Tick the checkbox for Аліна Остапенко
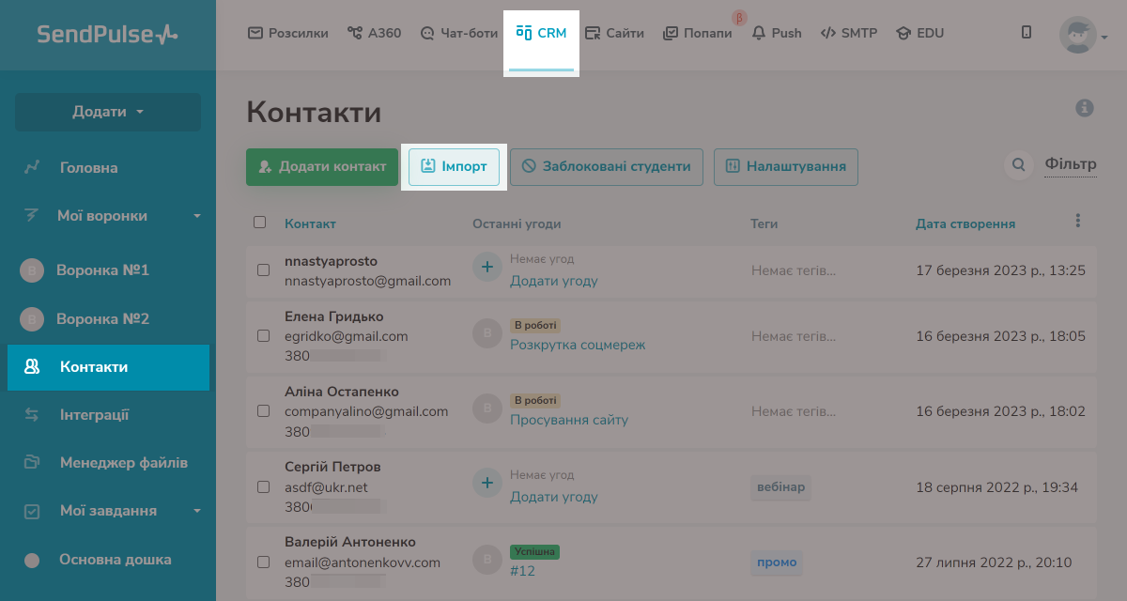Screen dimensions: 1127x601 [x=264, y=411]
